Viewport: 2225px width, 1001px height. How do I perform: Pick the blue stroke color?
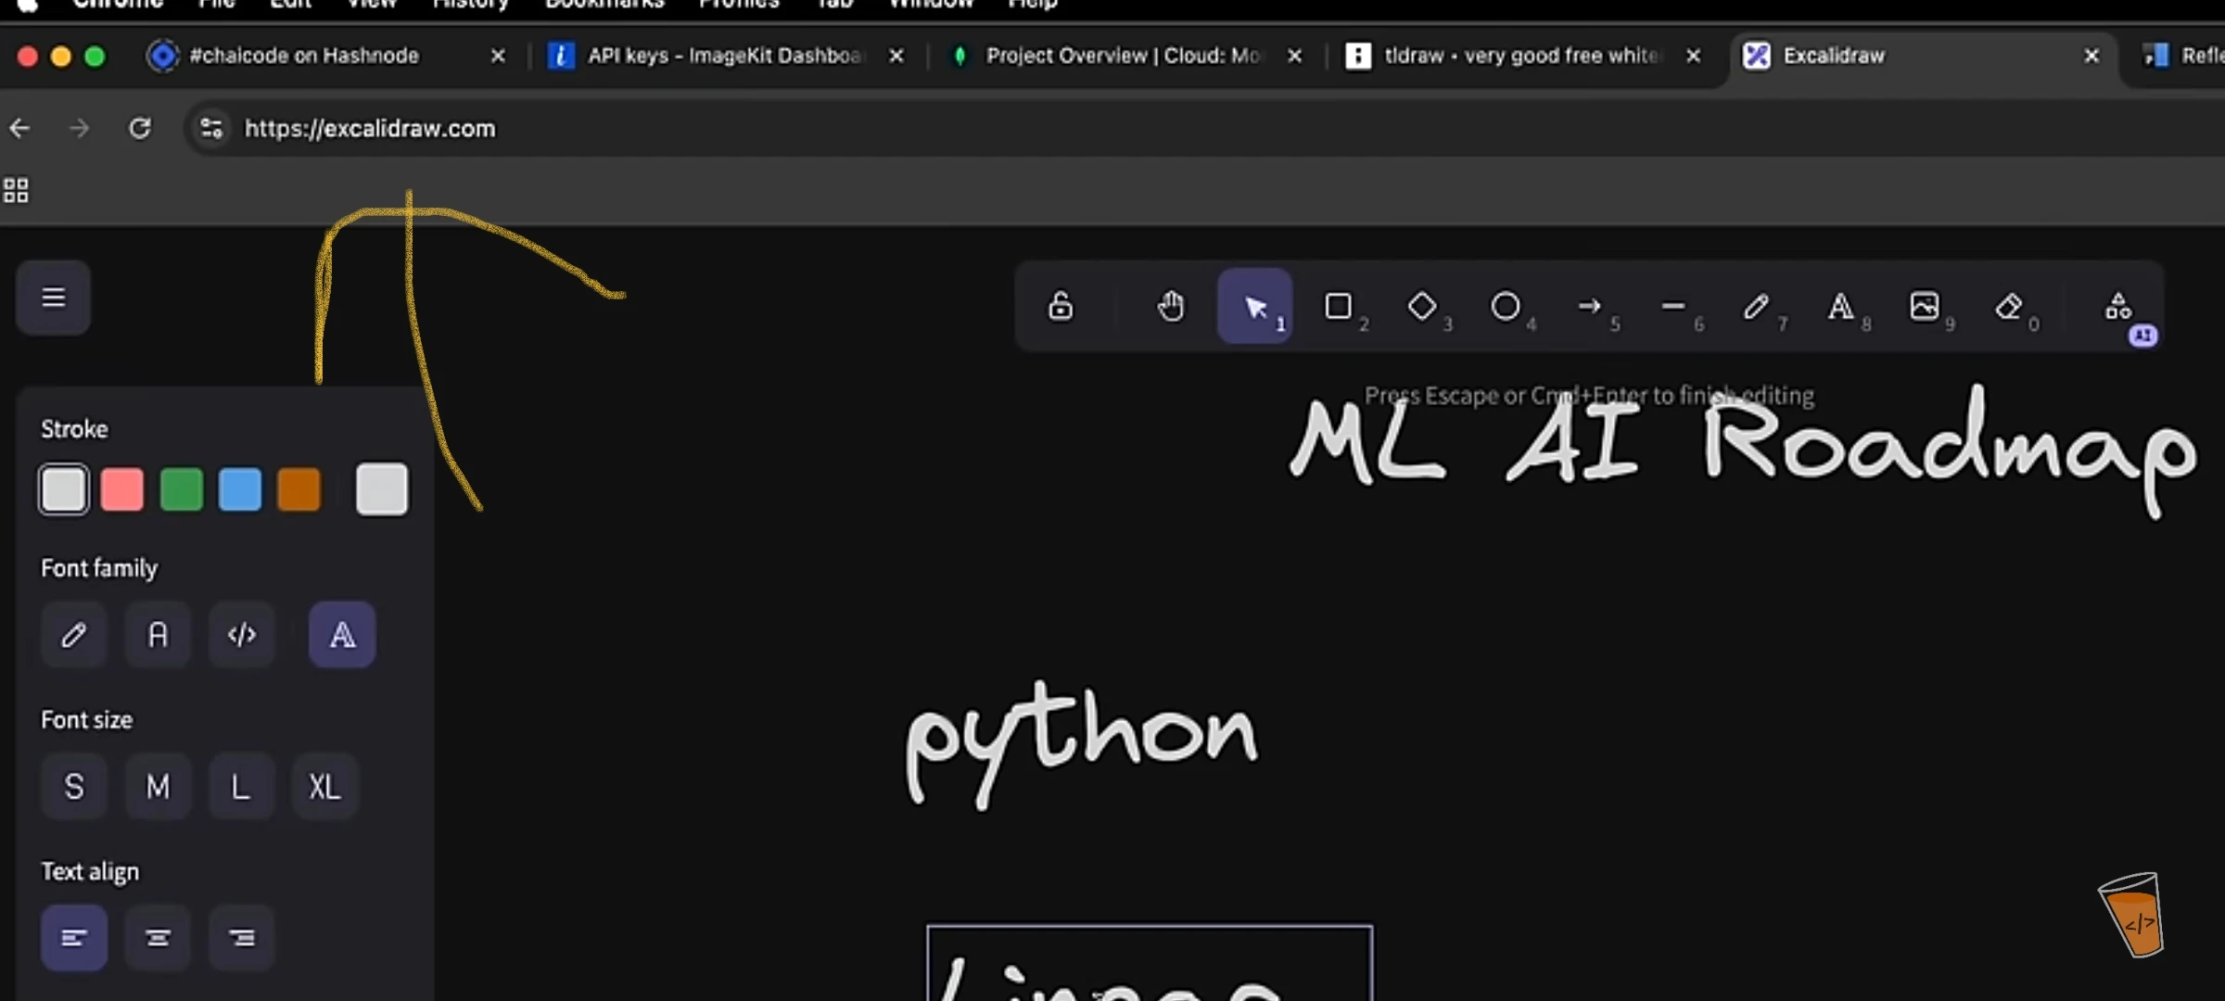tap(240, 489)
